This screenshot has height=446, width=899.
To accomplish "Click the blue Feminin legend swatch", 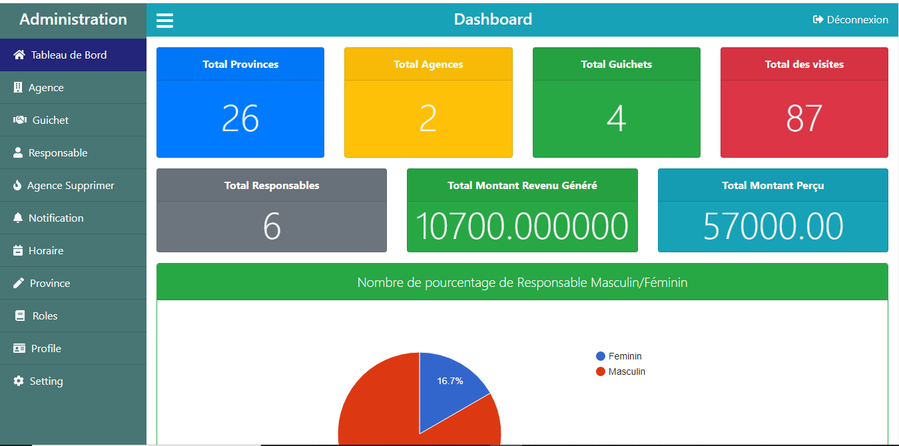I will (601, 356).
